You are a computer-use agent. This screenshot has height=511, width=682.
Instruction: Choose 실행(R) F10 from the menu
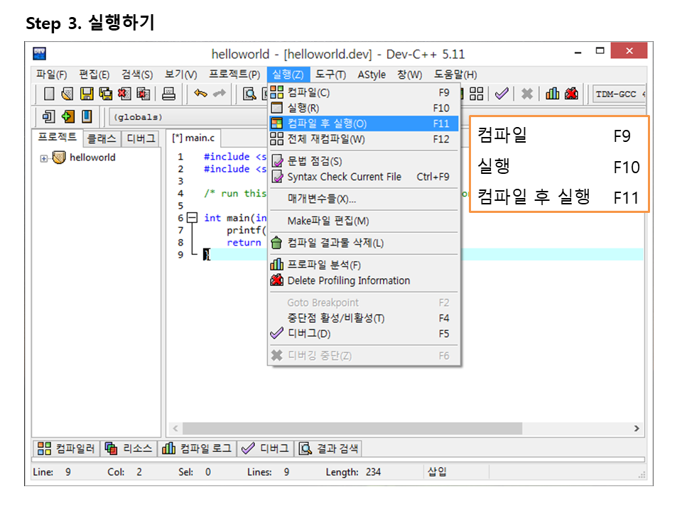coord(364,108)
